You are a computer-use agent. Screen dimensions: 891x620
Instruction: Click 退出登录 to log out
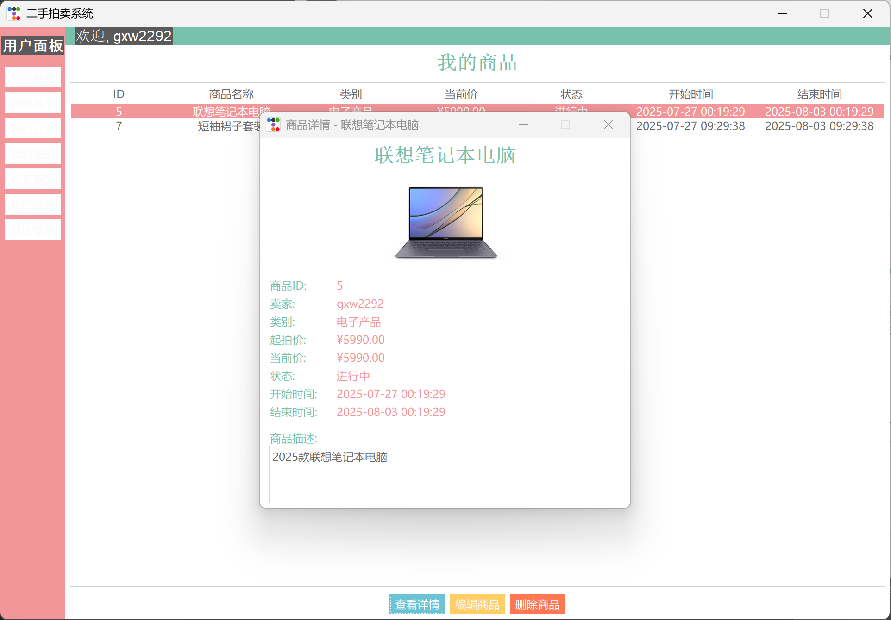click(33, 230)
